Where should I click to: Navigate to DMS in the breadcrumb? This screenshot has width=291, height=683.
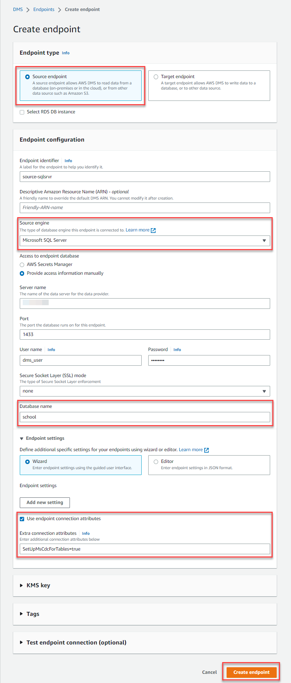point(18,10)
